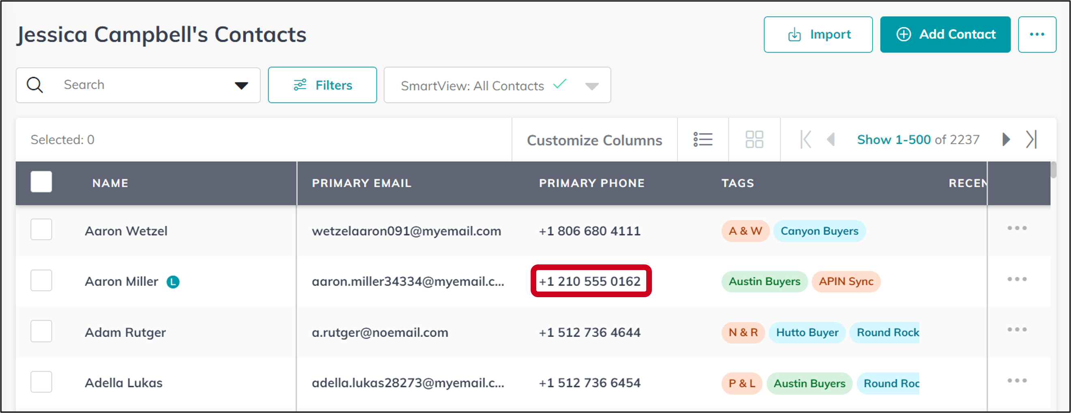
Task: Switch to grid card view icon
Action: coord(754,139)
